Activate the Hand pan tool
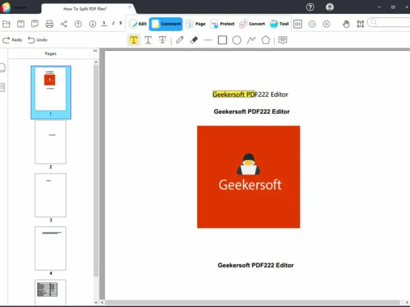The width and height of the screenshot is (410, 307). [x=346, y=24]
